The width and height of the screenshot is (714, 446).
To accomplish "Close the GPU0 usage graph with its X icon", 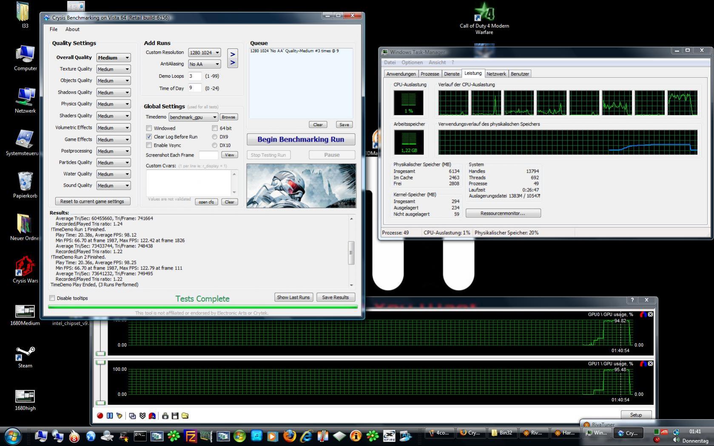I will (x=650, y=314).
